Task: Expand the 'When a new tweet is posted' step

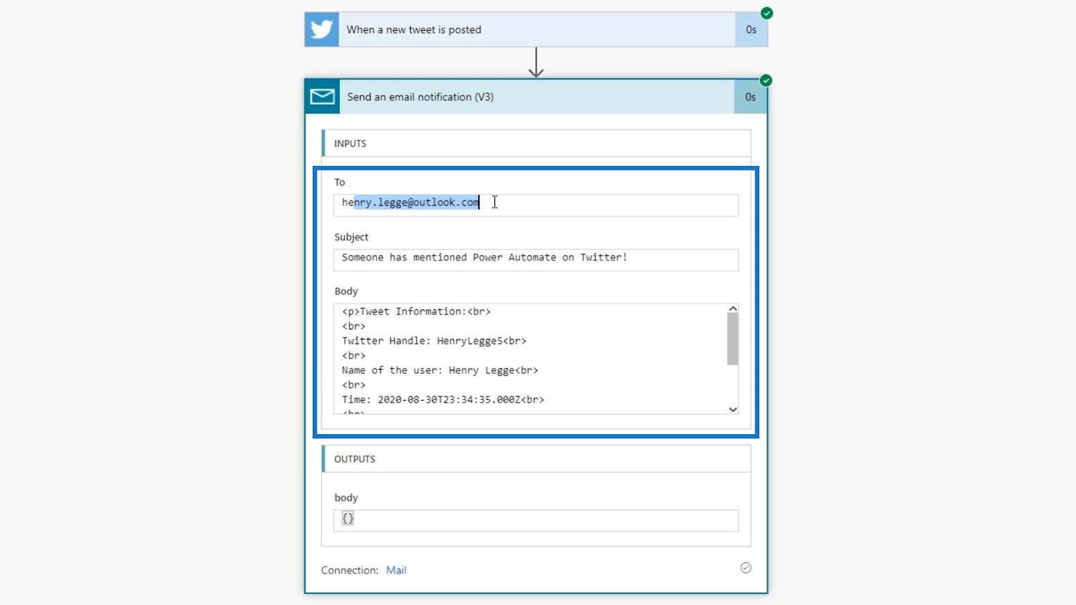Action: (x=536, y=30)
